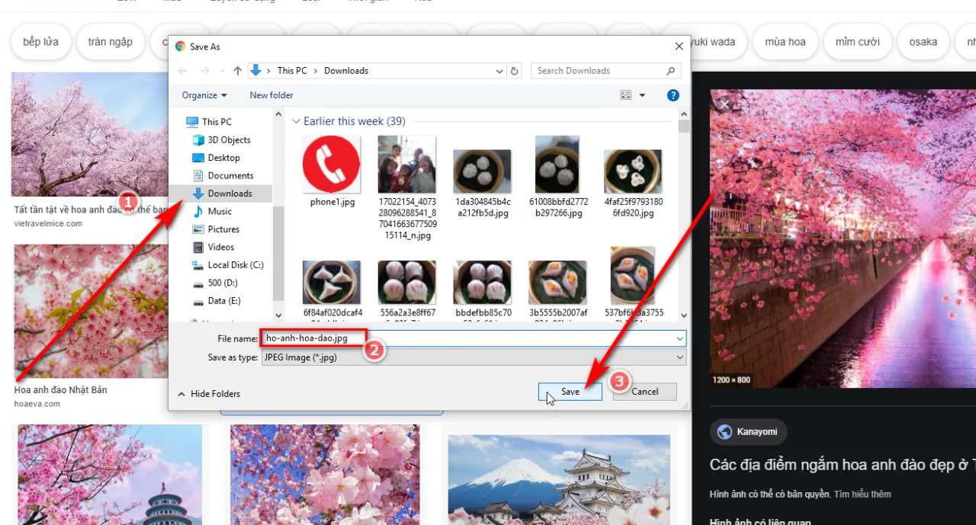Select the 17022154 family photo file
The height and width of the screenshot is (525, 976).
pos(406,188)
